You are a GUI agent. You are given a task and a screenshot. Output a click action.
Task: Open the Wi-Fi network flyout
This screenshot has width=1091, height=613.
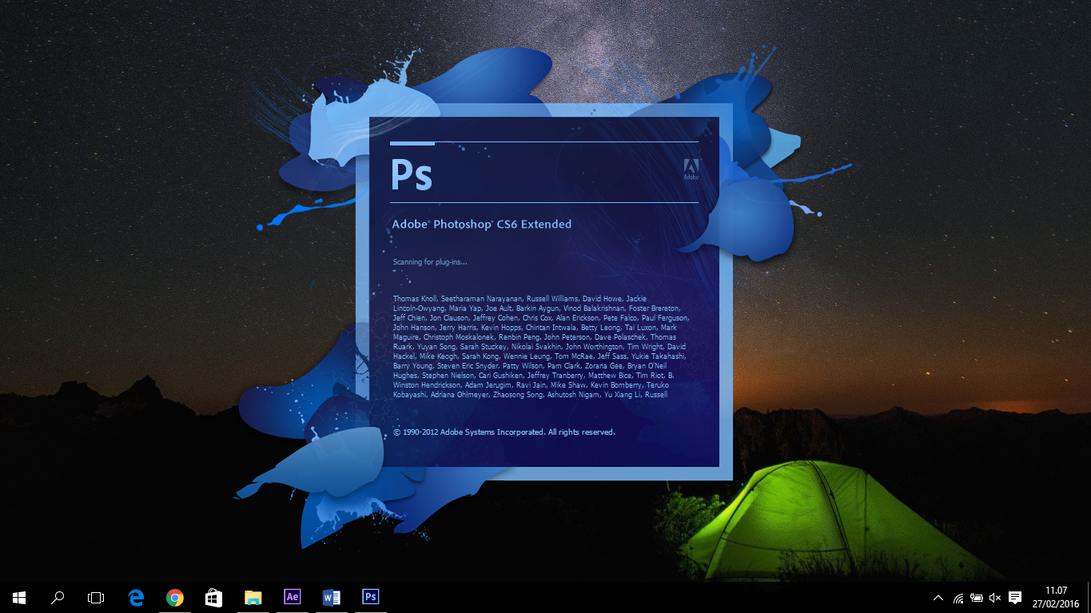(958, 597)
